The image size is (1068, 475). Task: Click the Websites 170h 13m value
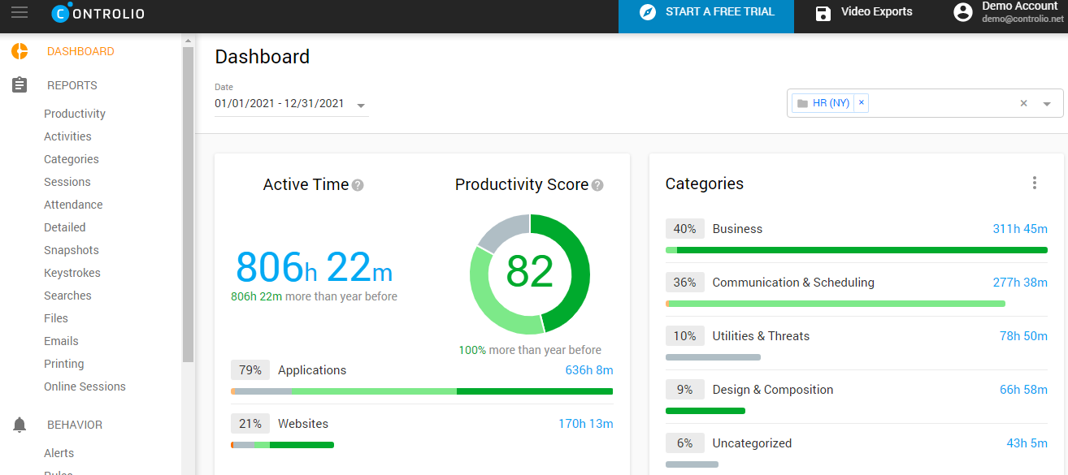click(x=586, y=424)
